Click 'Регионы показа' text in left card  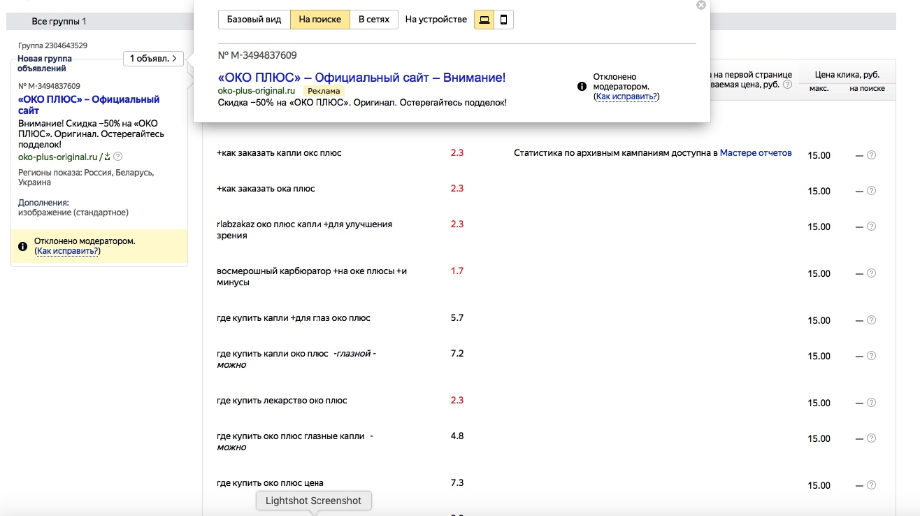(x=86, y=177)
